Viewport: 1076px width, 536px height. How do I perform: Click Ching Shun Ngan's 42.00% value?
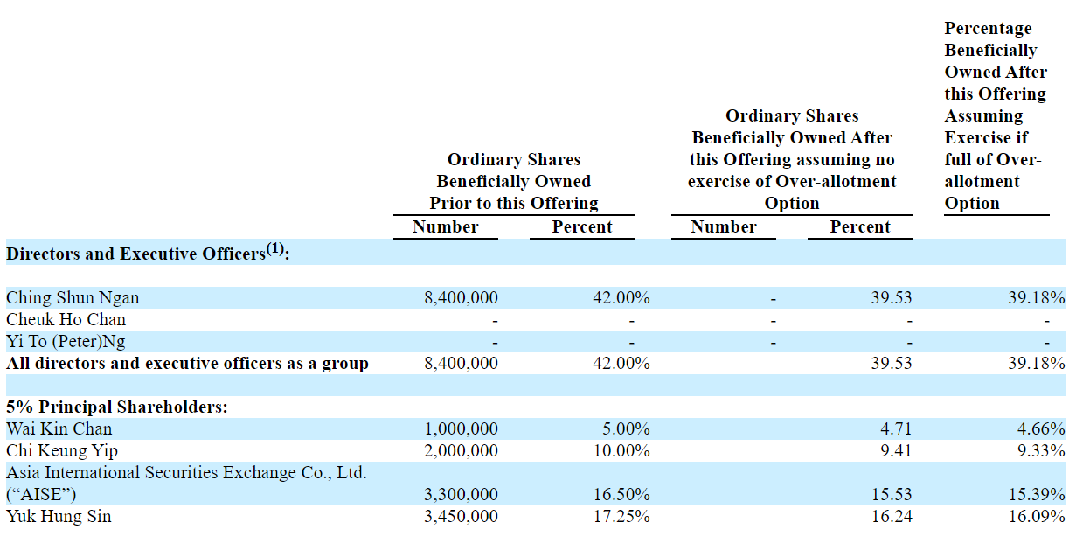(621, 297)
